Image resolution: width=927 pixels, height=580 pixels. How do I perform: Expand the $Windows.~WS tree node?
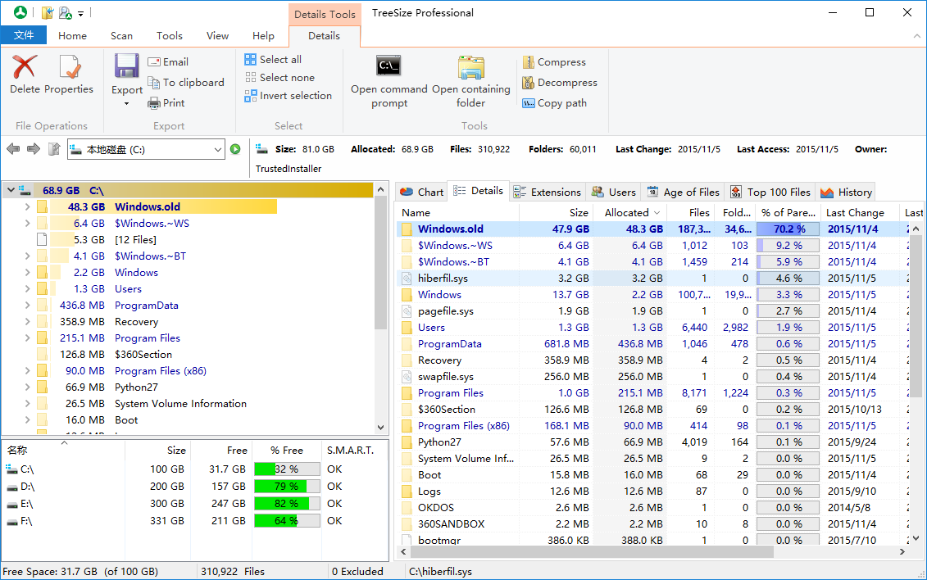[27, 224]
